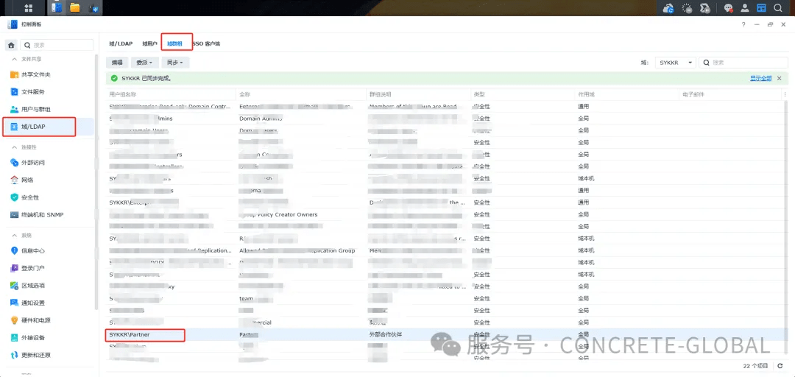Click the control panel home icon
Viewport: 795px width, 377px height.
coord(11,45)
